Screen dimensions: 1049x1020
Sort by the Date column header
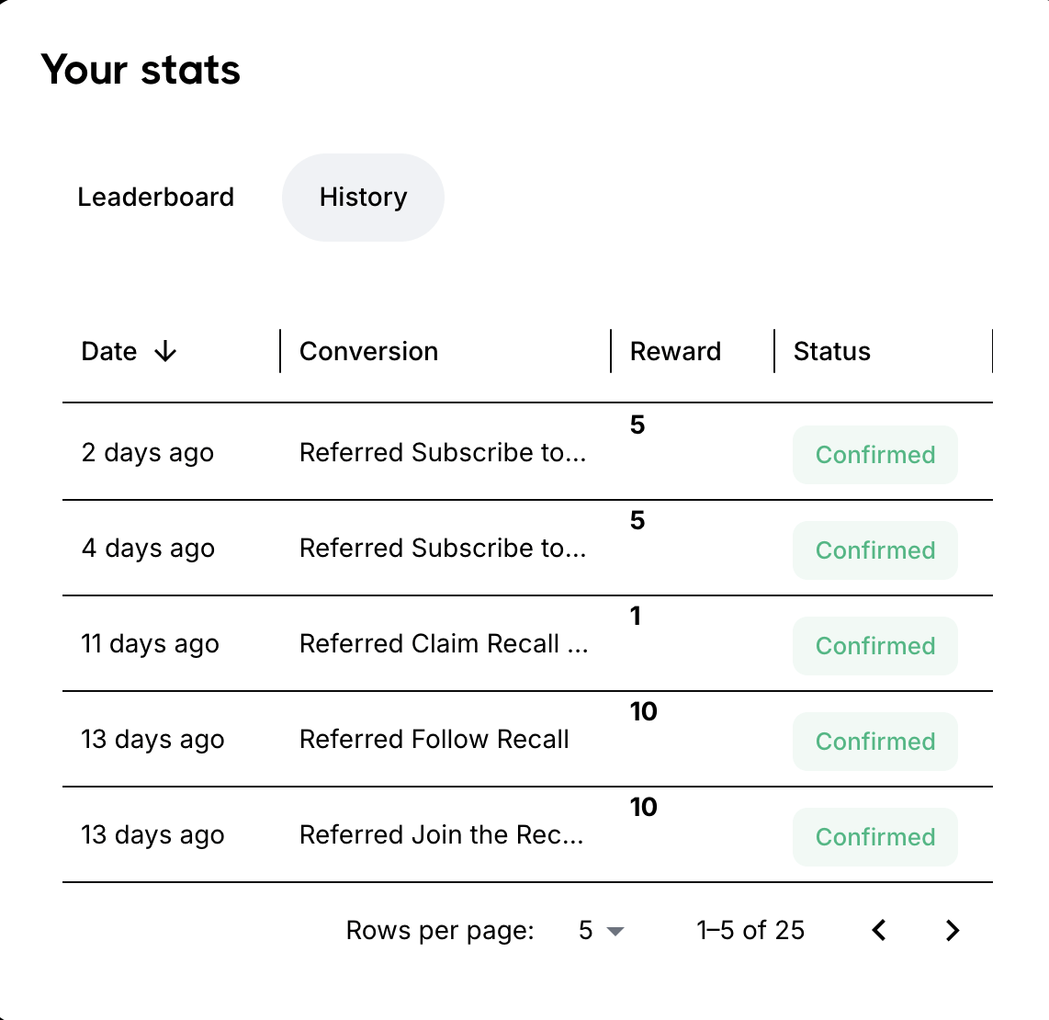point(109,351)
